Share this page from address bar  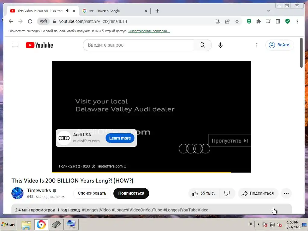[227, 21]
